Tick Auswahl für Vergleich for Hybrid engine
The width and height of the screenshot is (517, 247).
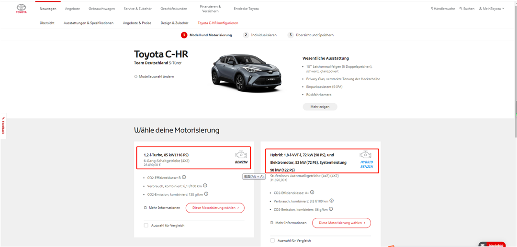point(272,240)
